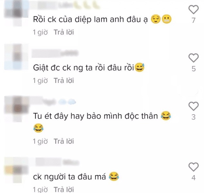
Task: Open avatar beside 'Tu ét đây' comment
Action: pyautogui.click(x=16, y=109)
